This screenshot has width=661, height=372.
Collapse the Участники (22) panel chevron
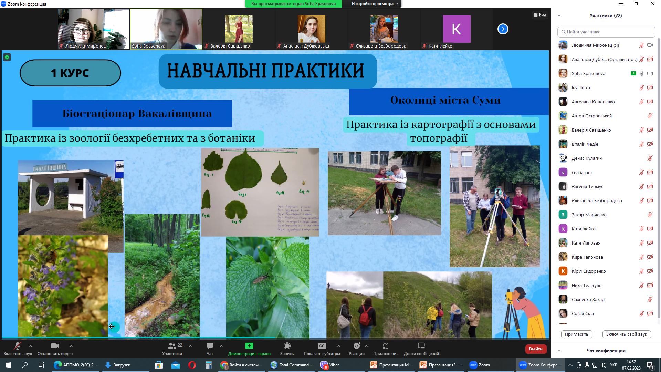click(559, 15)
